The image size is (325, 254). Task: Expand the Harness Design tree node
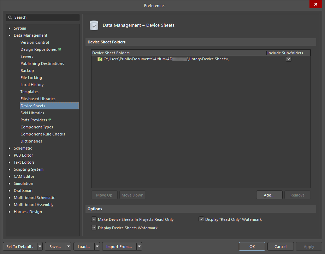(x=9, y=212)
